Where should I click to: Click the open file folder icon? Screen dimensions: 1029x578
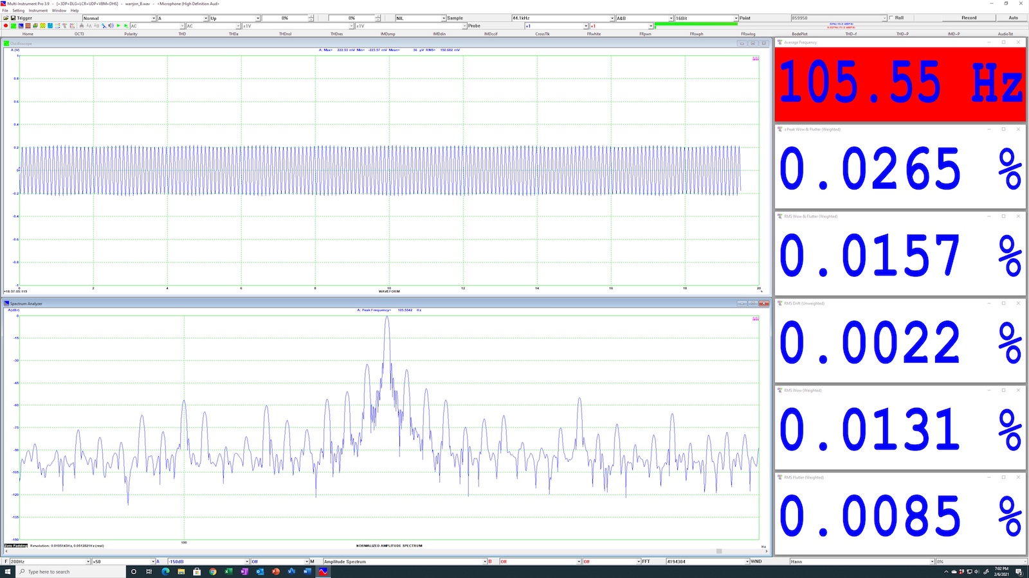point(6,18)
